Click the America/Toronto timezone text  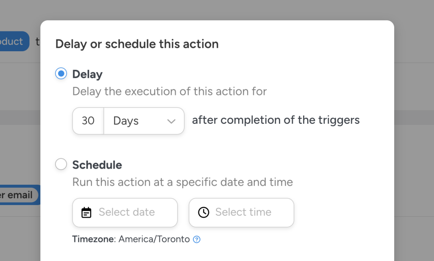(154, 239)
